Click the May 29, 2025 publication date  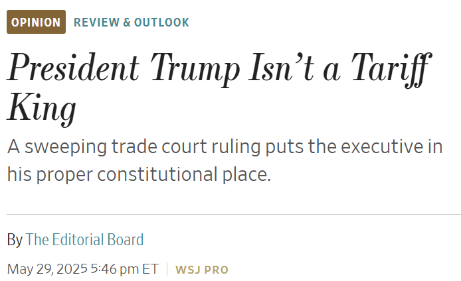click(x=47, y=269)
